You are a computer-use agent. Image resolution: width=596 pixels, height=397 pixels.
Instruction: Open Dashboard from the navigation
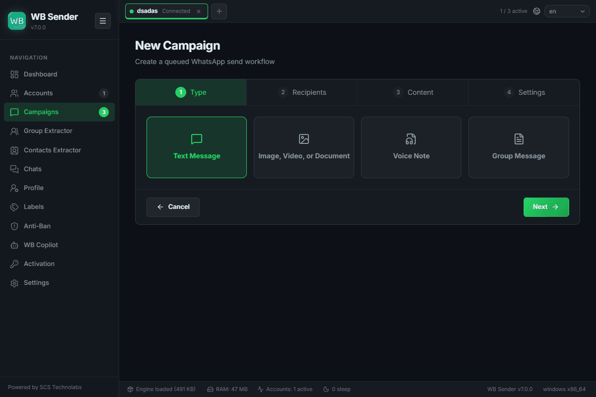59,74
